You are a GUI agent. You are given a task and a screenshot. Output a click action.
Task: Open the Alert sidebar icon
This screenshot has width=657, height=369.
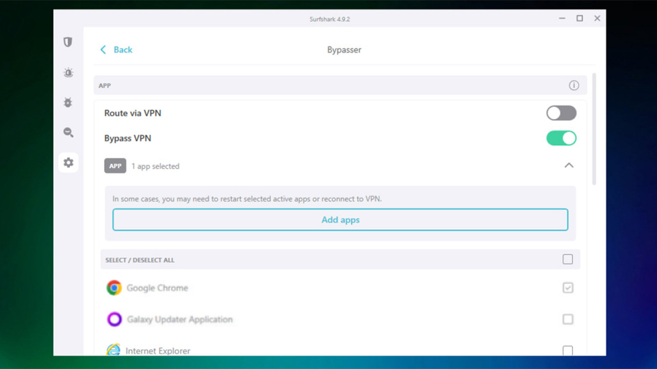point(68,72)
